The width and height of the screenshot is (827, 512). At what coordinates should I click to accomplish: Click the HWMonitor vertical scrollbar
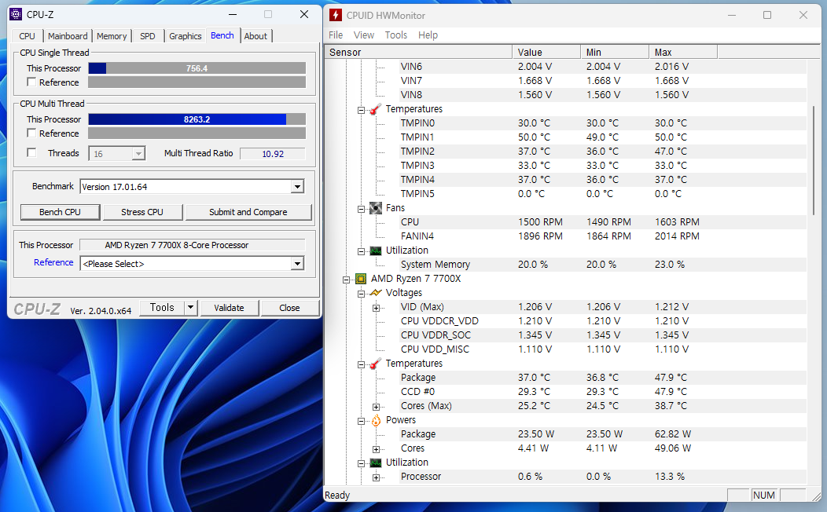tap(814, 160)
